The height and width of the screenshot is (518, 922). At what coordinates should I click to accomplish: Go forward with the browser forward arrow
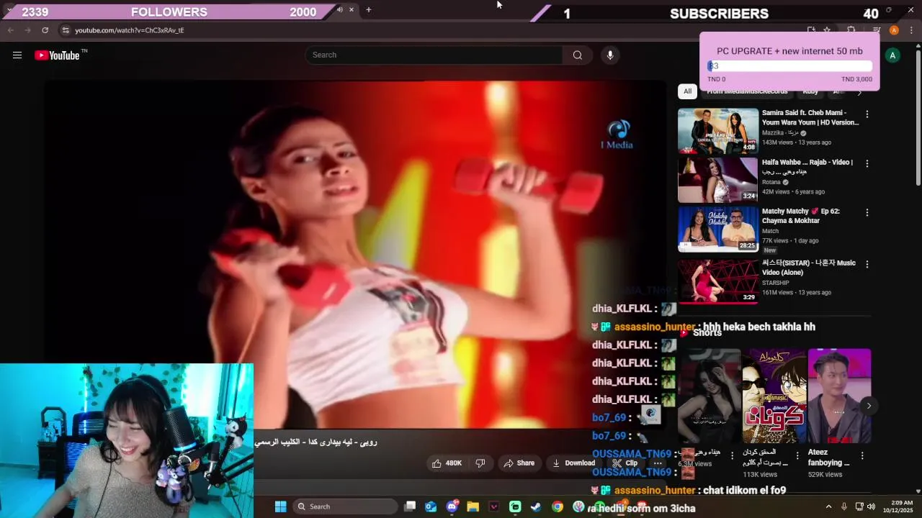tap(27, 30)
